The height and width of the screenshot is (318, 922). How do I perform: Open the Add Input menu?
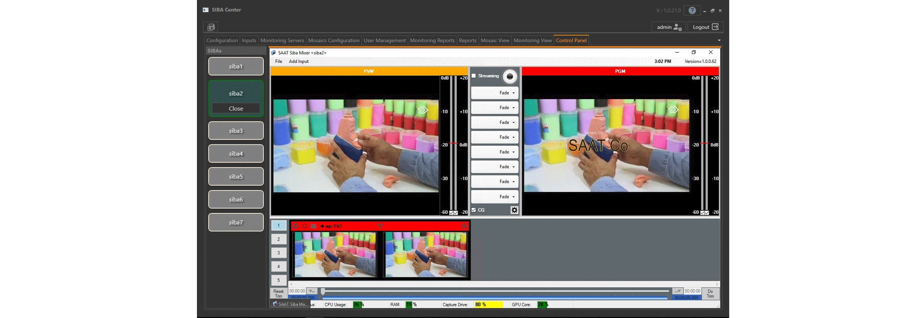coord(298,62)
